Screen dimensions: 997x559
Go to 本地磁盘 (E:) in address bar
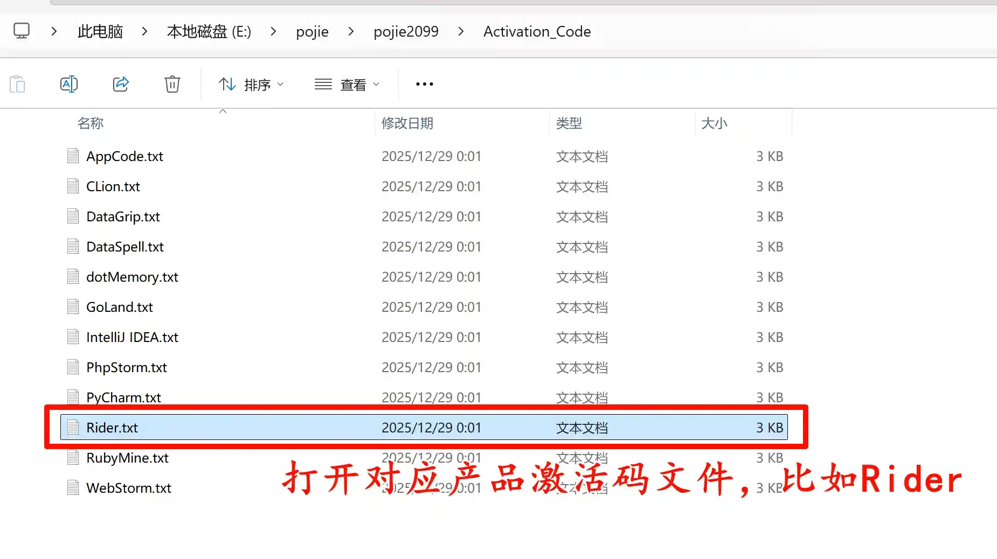[209, 32]
